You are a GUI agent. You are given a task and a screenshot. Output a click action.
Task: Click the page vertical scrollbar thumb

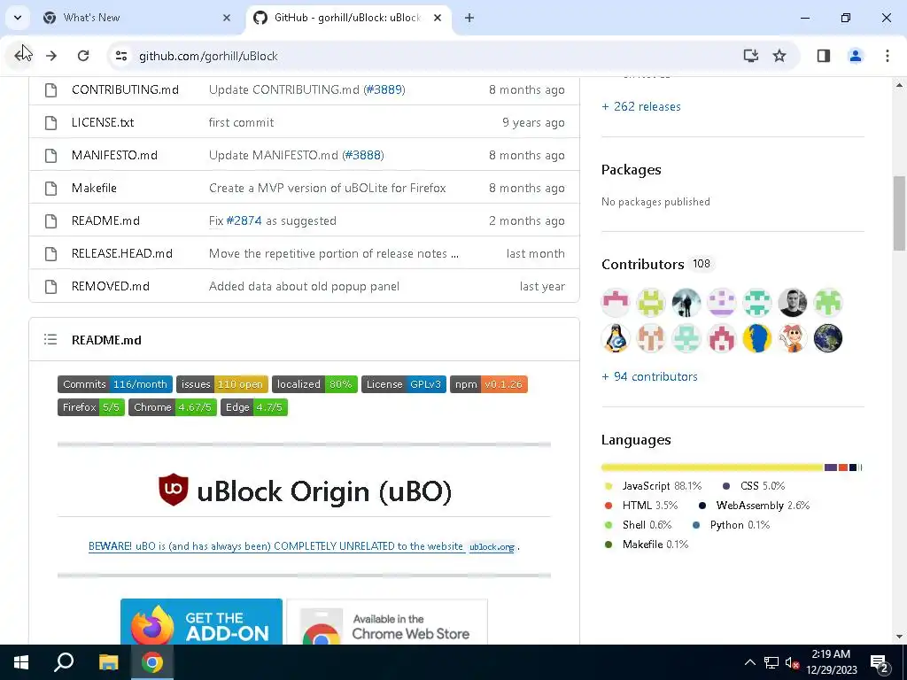899,212
